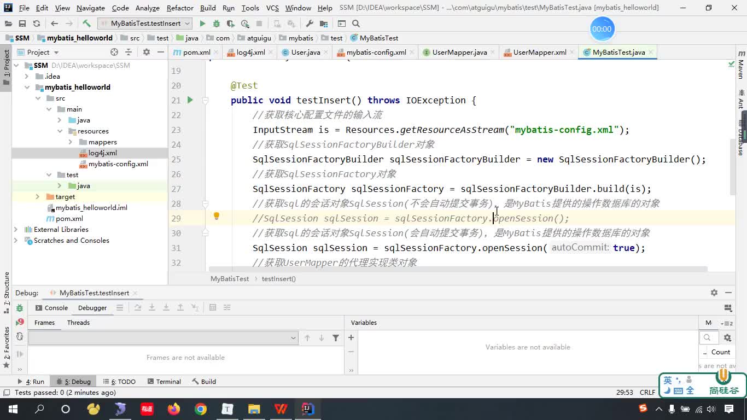747x420 pixels.
Task: Click testInsert() in editor breadcrumb
Action: [278, 278]
